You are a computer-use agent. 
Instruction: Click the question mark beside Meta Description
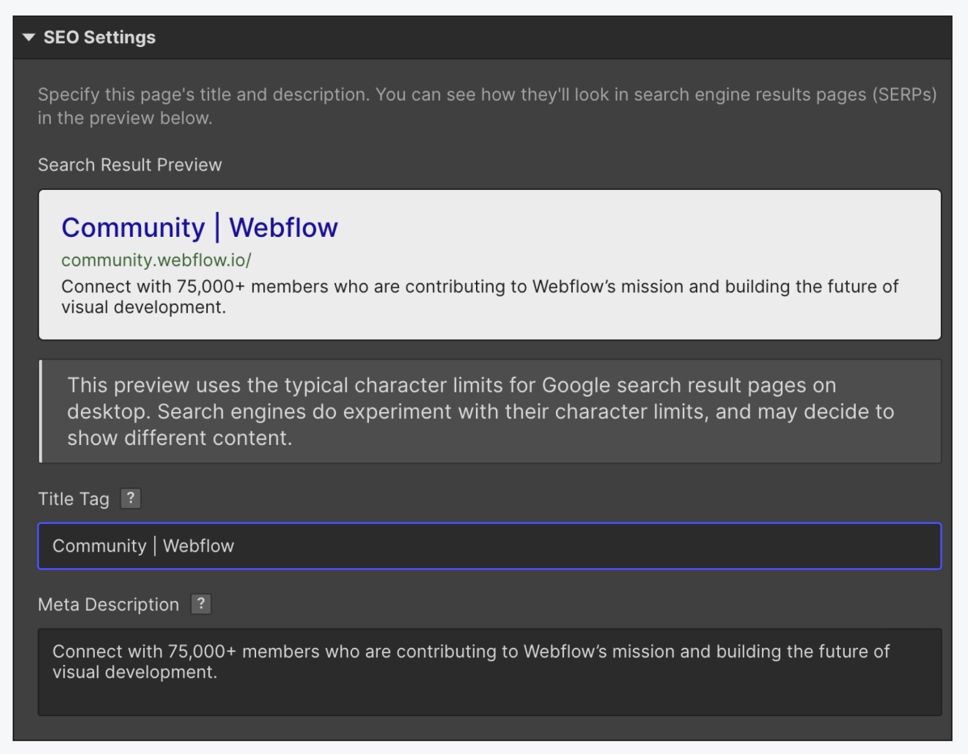[x=201, y=604]
